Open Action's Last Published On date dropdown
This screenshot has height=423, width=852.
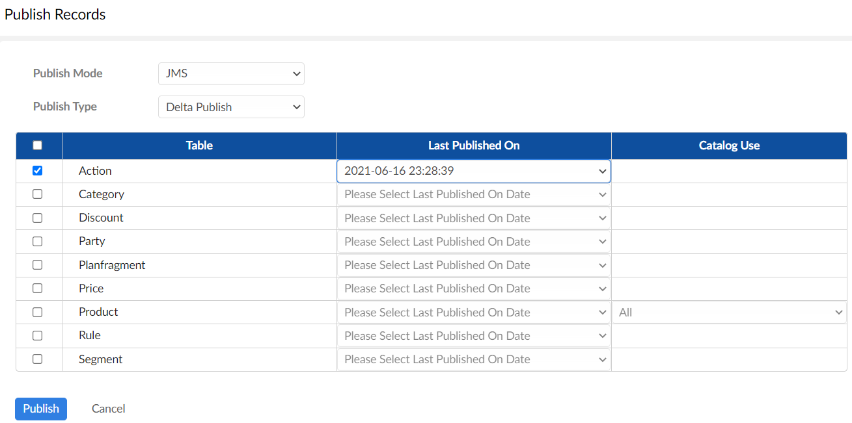[x=474, y=171]
